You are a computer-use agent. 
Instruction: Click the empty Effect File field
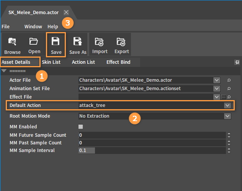(x=146, y=97)
